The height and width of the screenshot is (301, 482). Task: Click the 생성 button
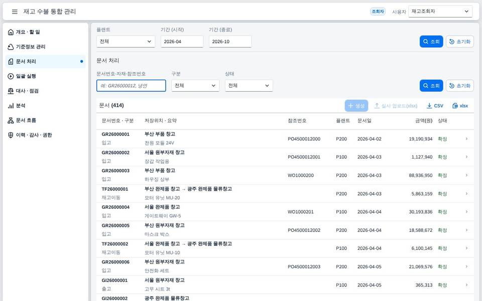pos(356,106)
